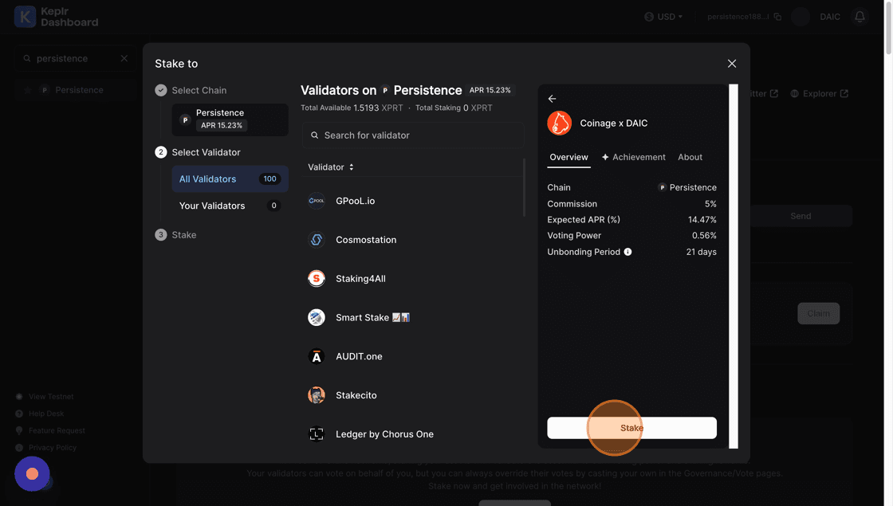Open the About tab
Image resolution: width=893 pixels, height=506 pixels.
coord(690,157)
